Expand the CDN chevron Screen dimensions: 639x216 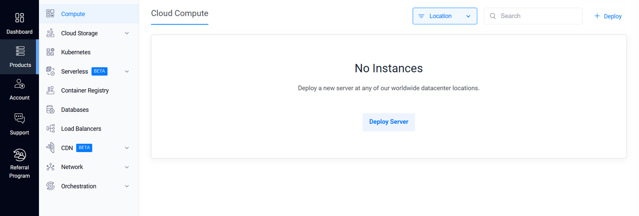tap(127, 148)
